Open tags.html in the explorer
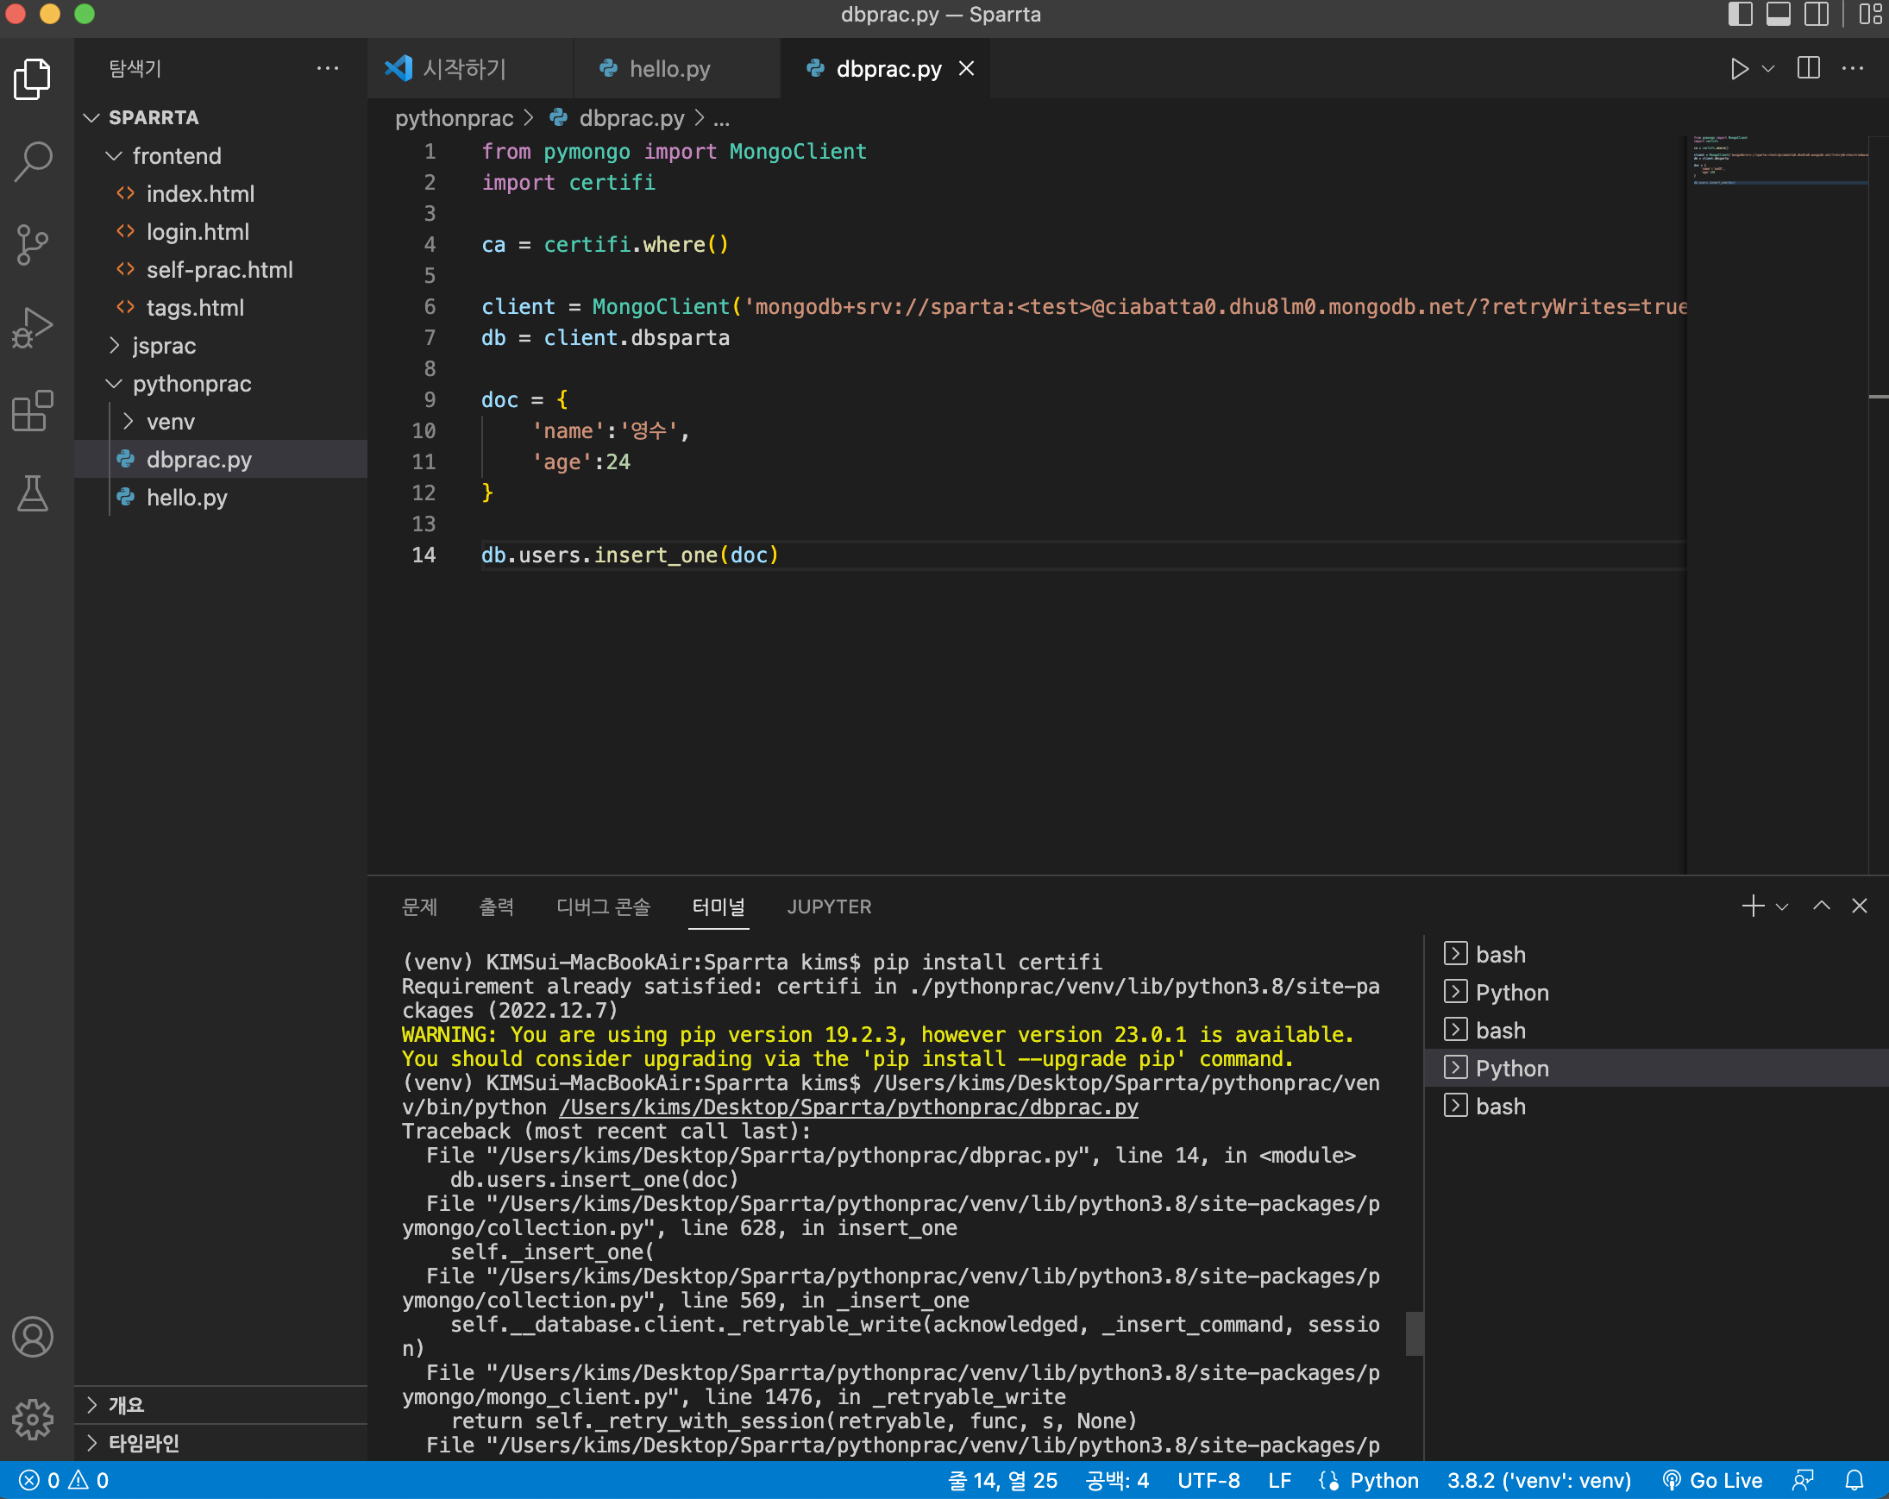This screenshot has width=1889, height=1499. point(221,309)
